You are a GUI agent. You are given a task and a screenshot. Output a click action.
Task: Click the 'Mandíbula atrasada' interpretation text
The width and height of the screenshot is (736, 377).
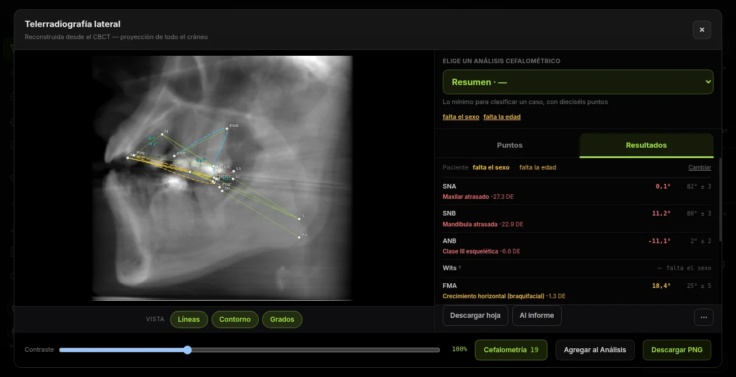pyautogui.click(x=470, y=224)
